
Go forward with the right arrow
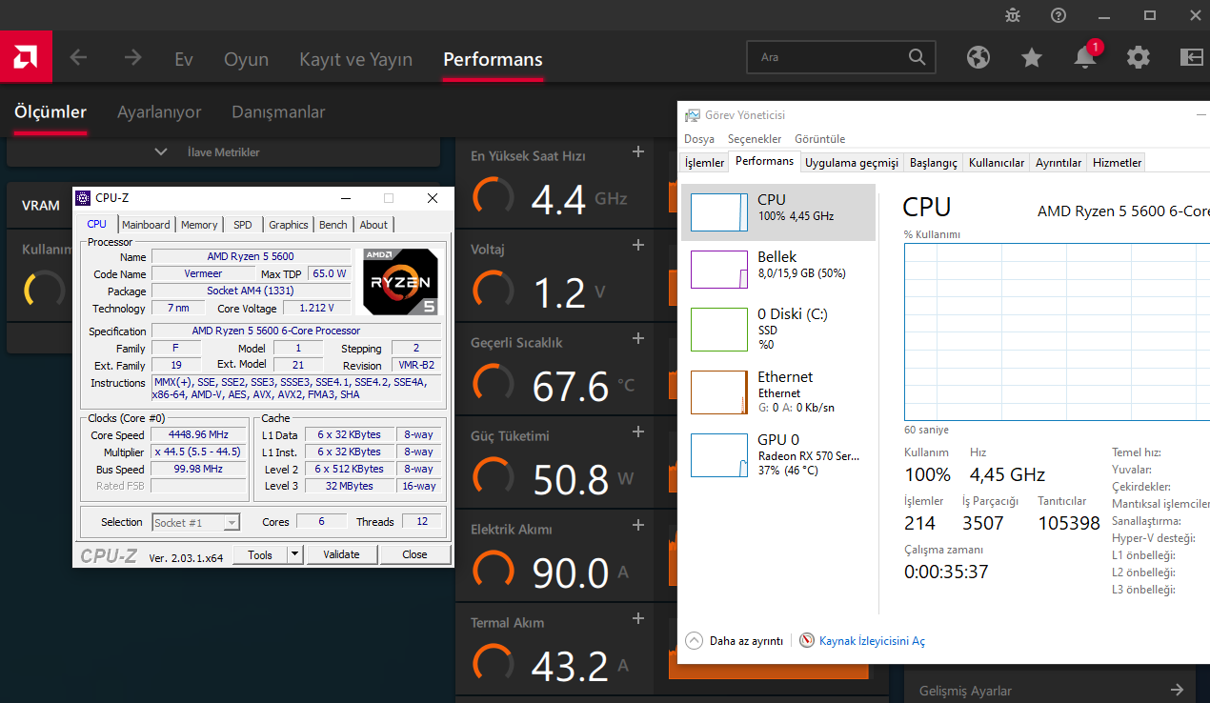pos(132,58)
